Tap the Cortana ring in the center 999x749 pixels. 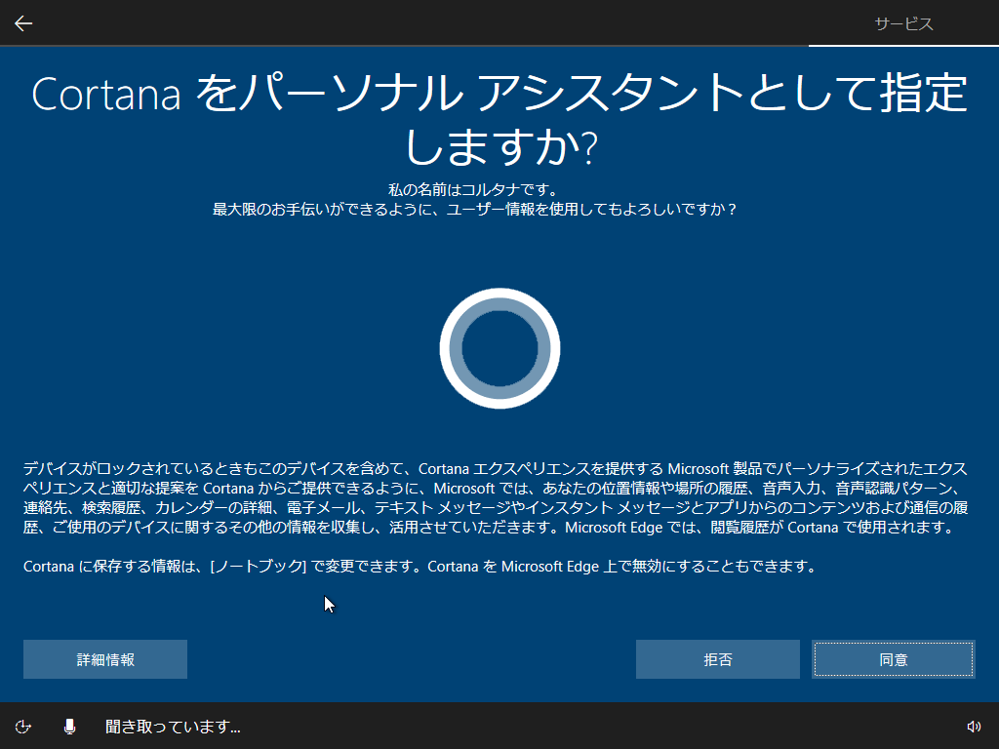tap(499, 348)
